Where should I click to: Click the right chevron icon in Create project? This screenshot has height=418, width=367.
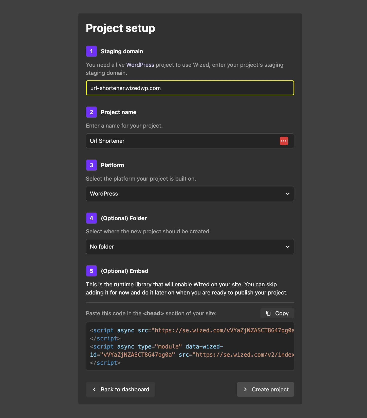[x=245, y=389]
